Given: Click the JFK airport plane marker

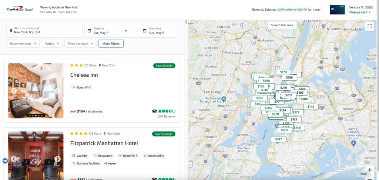Looking at the screenshot, I should pyautogui.click(x=353, y=143).
